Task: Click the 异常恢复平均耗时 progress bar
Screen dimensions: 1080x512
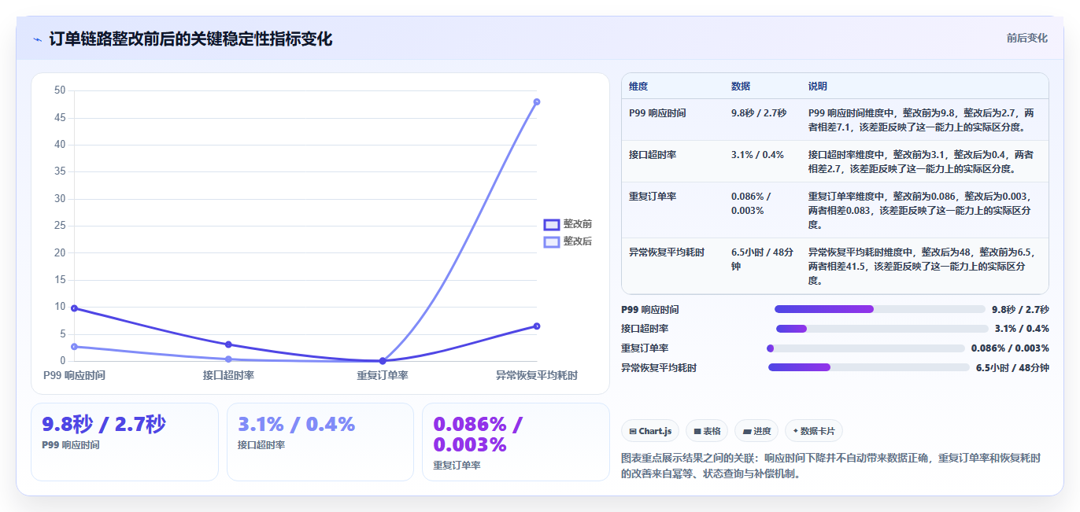Action: pyautogui.click(x=869, y=367)
